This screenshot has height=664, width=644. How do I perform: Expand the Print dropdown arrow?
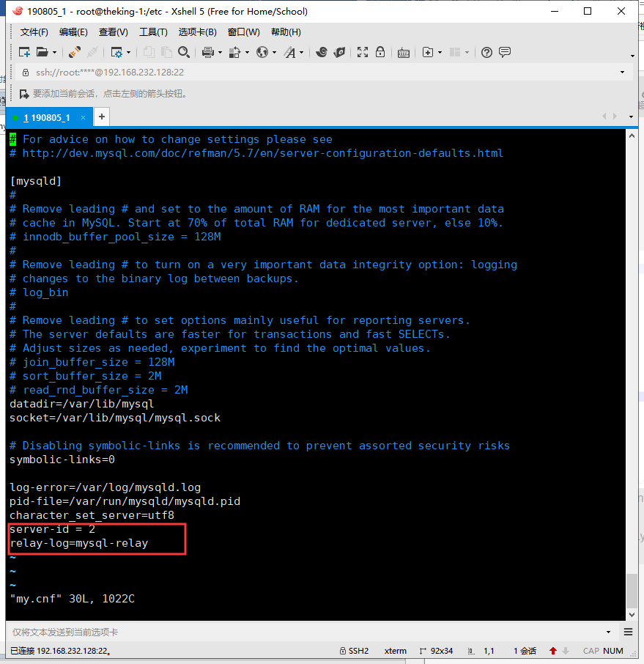coord(221,53)
